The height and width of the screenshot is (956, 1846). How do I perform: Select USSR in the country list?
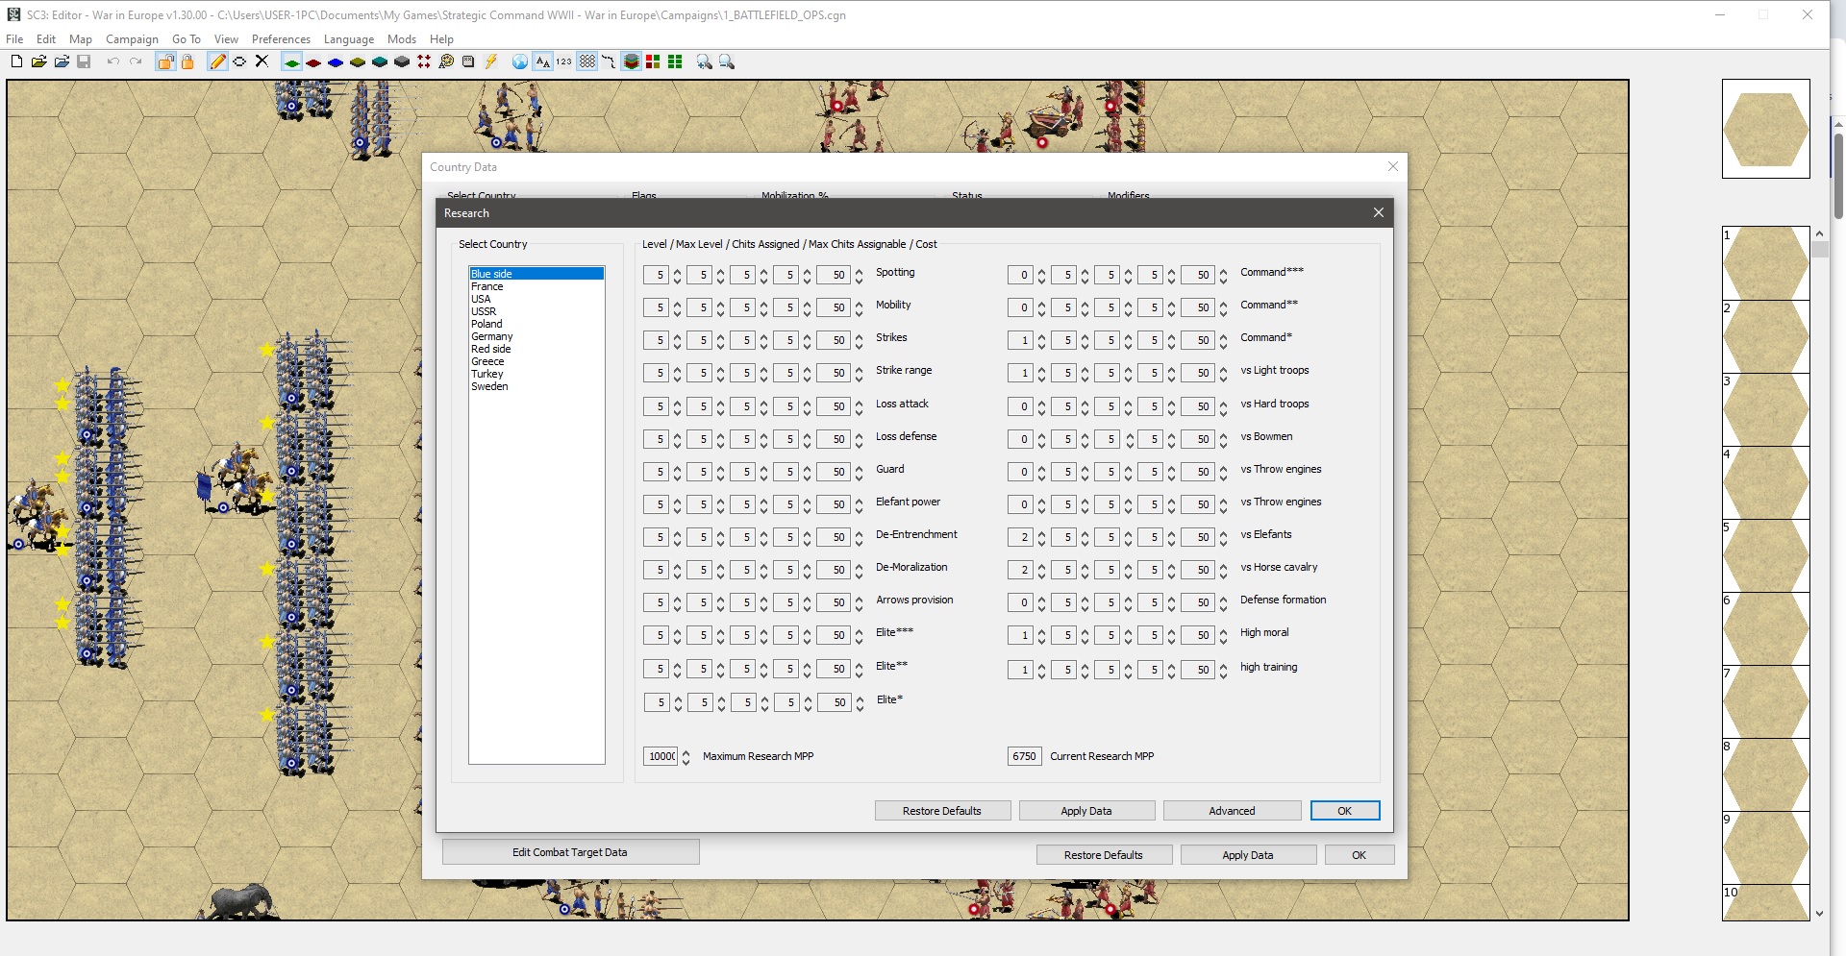(x=536, y=311)
